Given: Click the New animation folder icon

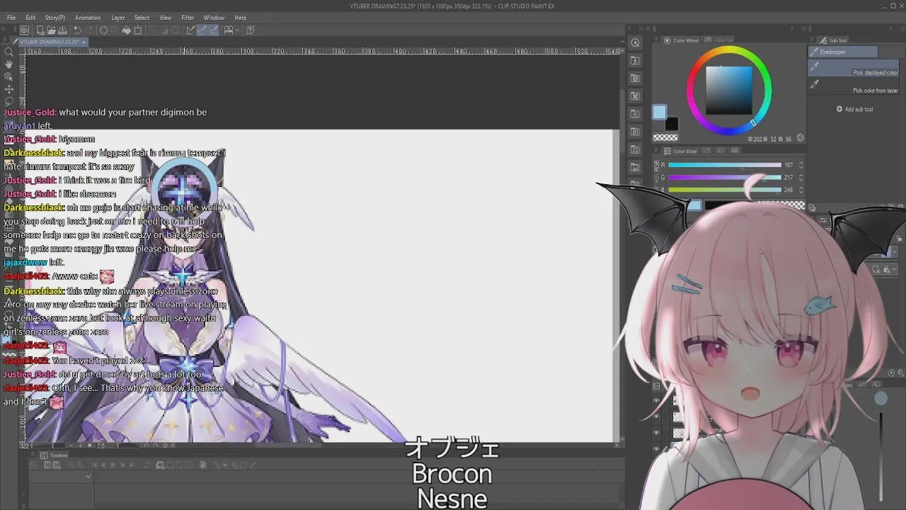Looking at the screenshot, I should pyautogui.click(x=160, y=465).
